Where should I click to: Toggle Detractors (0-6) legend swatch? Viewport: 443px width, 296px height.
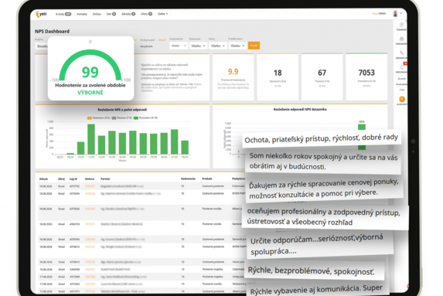pos(90,118)
